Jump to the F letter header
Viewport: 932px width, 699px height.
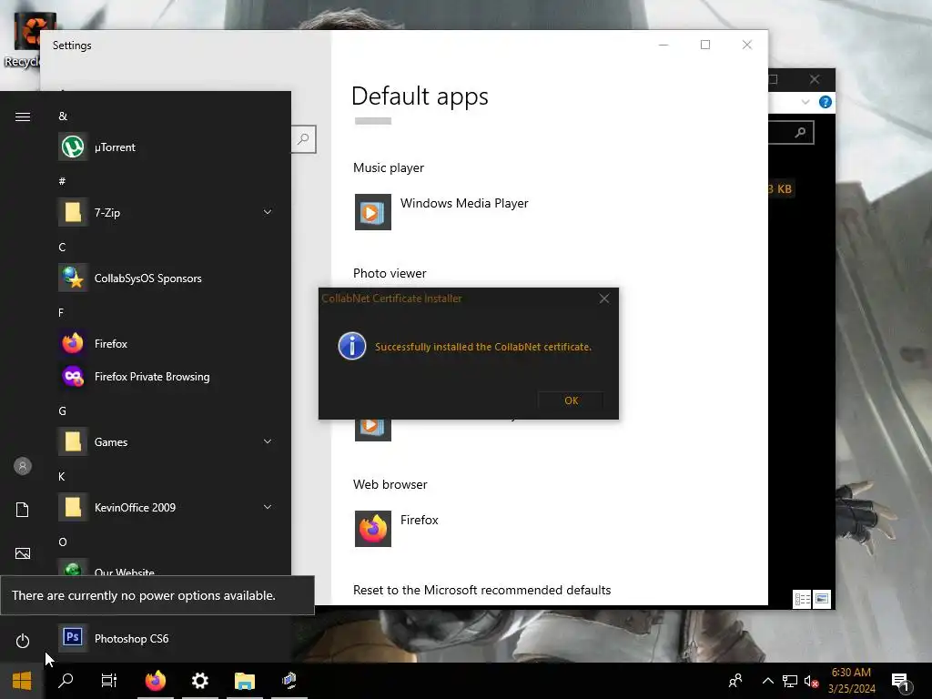coord(61,313)
